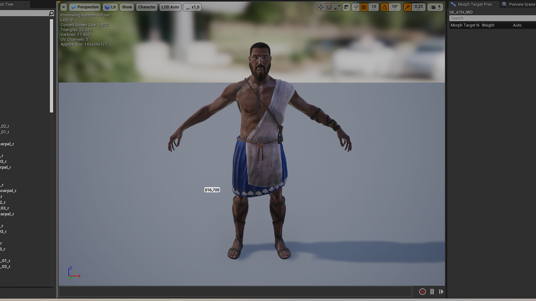Open the Lit view mode menu
536x301 pixels.
tap(110, 7)
